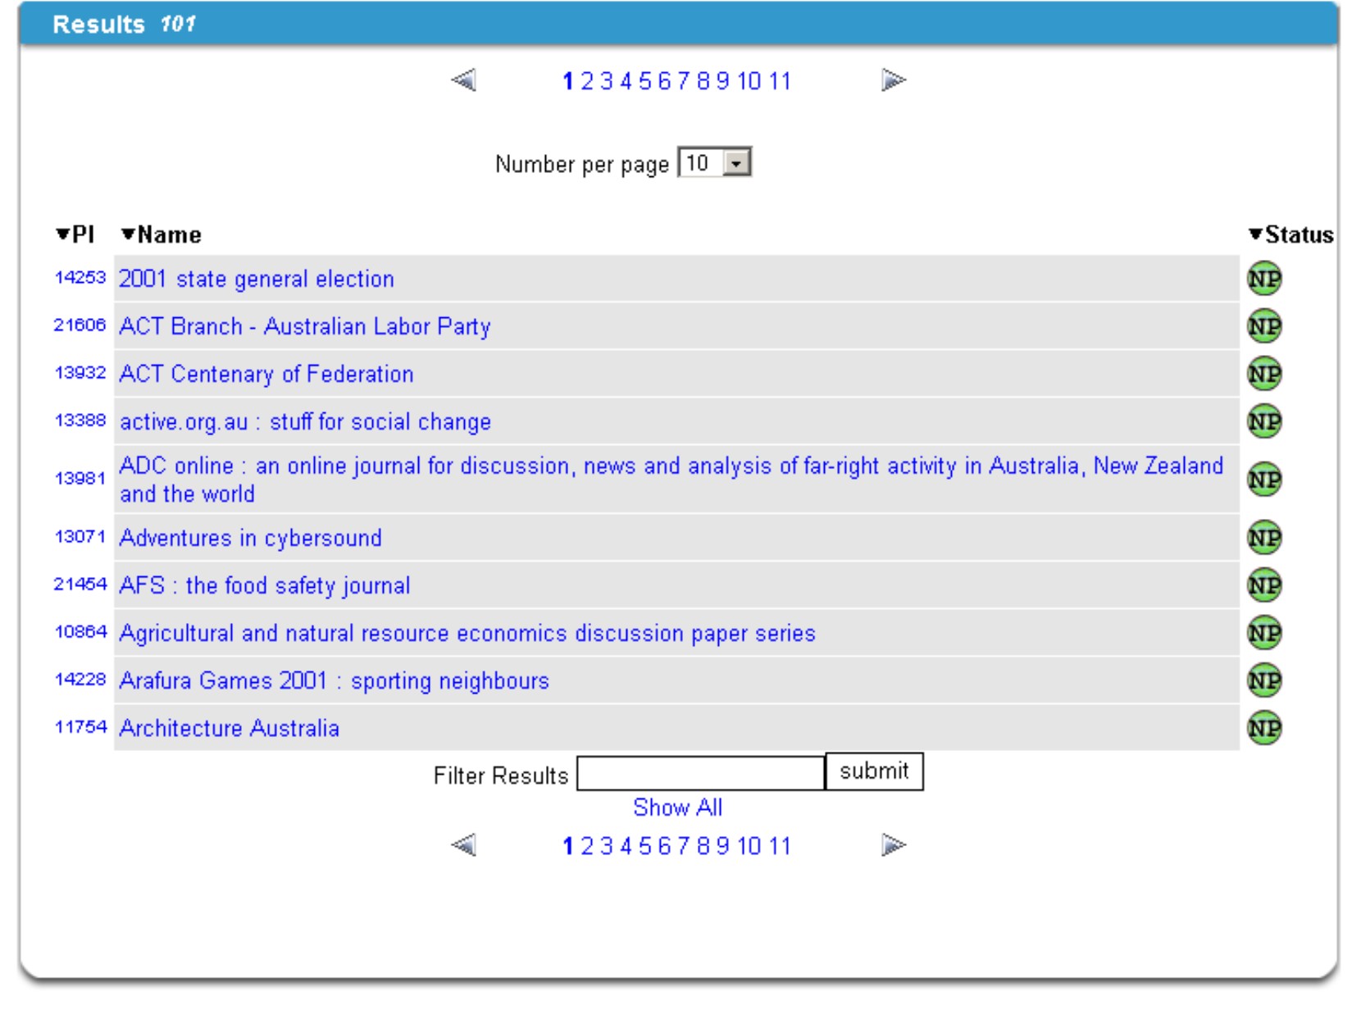Viewport: 1370px width, 1010px height.
Task: Open page 11 in top pagination
Action: [780, 81]
